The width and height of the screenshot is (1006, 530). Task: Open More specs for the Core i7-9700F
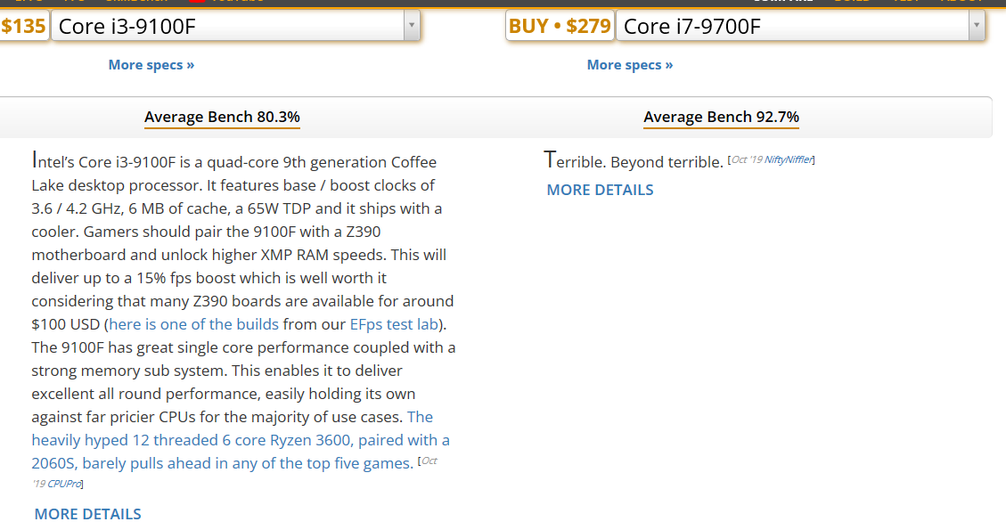630,65
